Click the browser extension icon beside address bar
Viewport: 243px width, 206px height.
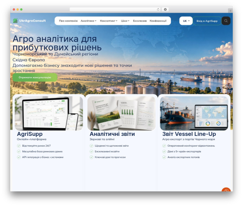coord(165,10)
